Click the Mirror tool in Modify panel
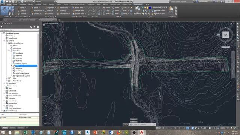 pyautogui.click(x=115, y=11)
